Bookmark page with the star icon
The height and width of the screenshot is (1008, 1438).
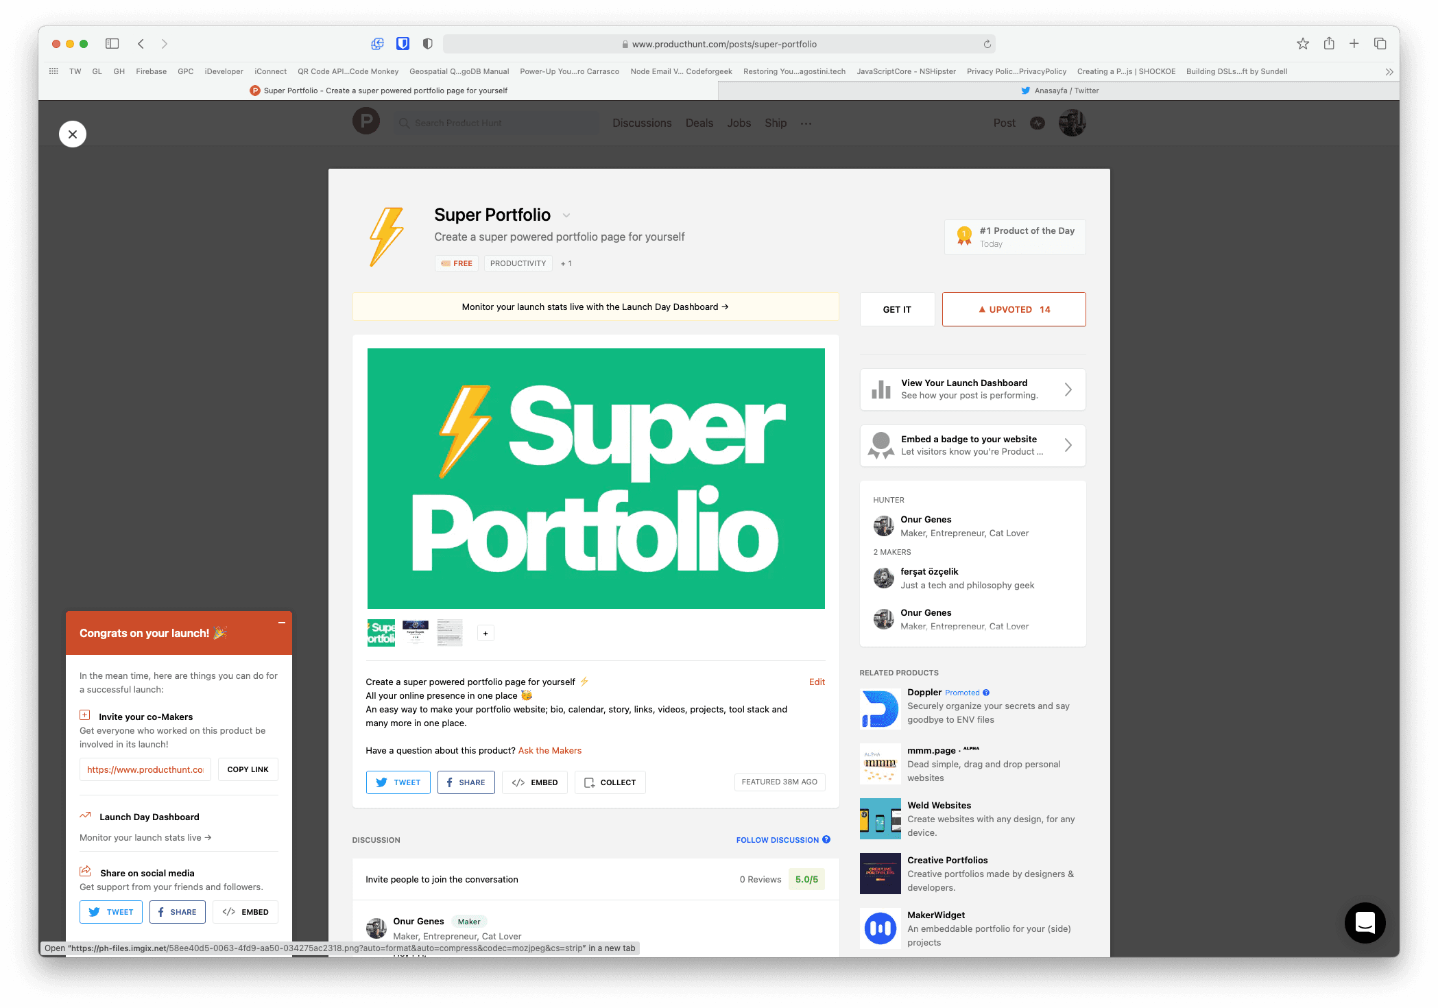1303,44
